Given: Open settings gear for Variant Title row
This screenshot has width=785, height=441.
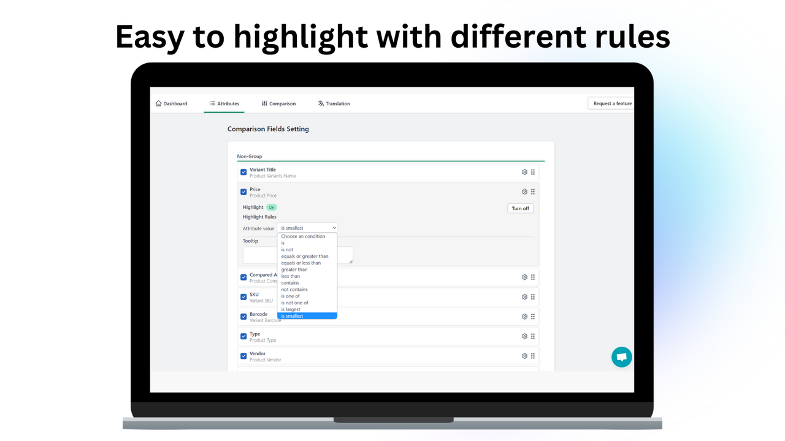Looking at the screenshot, I should [x=524, y=172].
